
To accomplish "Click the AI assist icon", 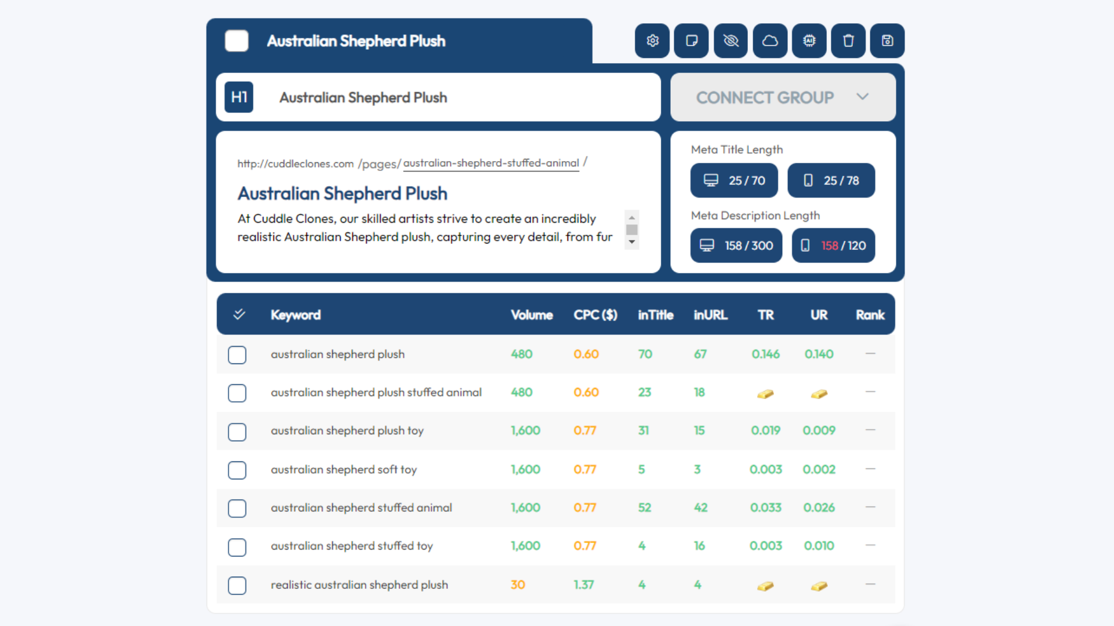I will point(809,41).
